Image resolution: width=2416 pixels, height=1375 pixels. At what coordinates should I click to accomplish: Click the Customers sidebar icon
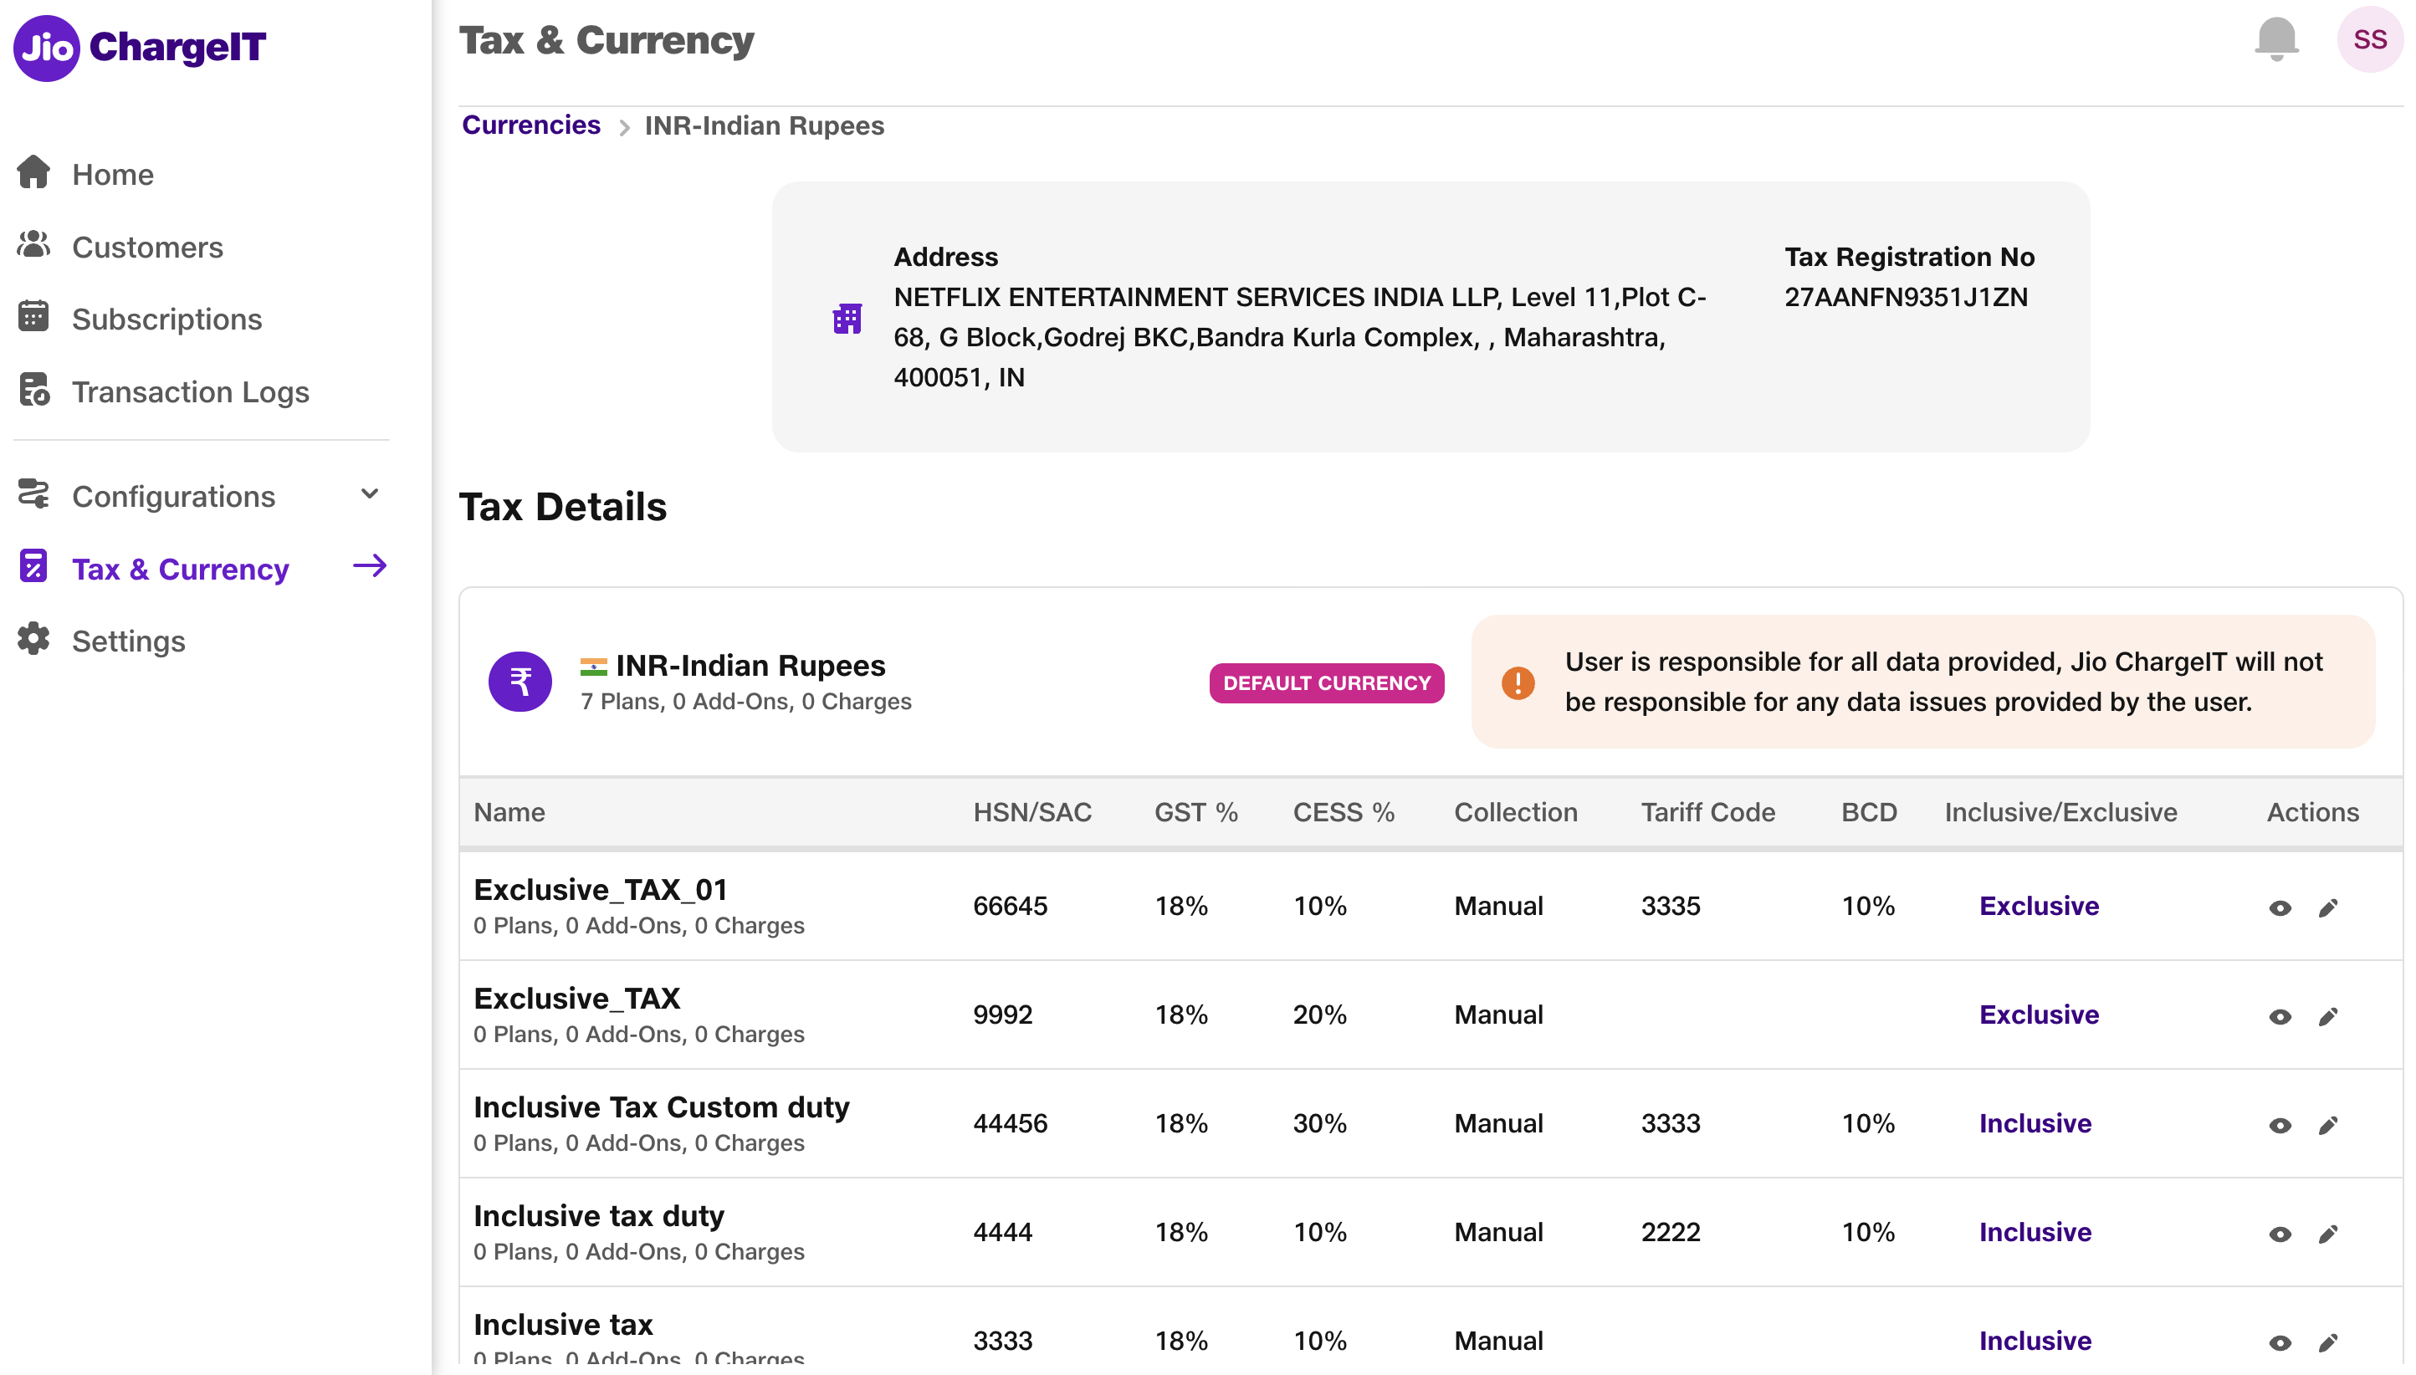tap(34, 246)
